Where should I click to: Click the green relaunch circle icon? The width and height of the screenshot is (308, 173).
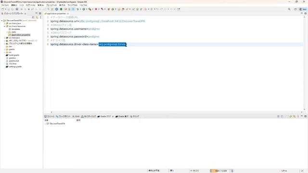pyautogui.click(x=61, y=9)
